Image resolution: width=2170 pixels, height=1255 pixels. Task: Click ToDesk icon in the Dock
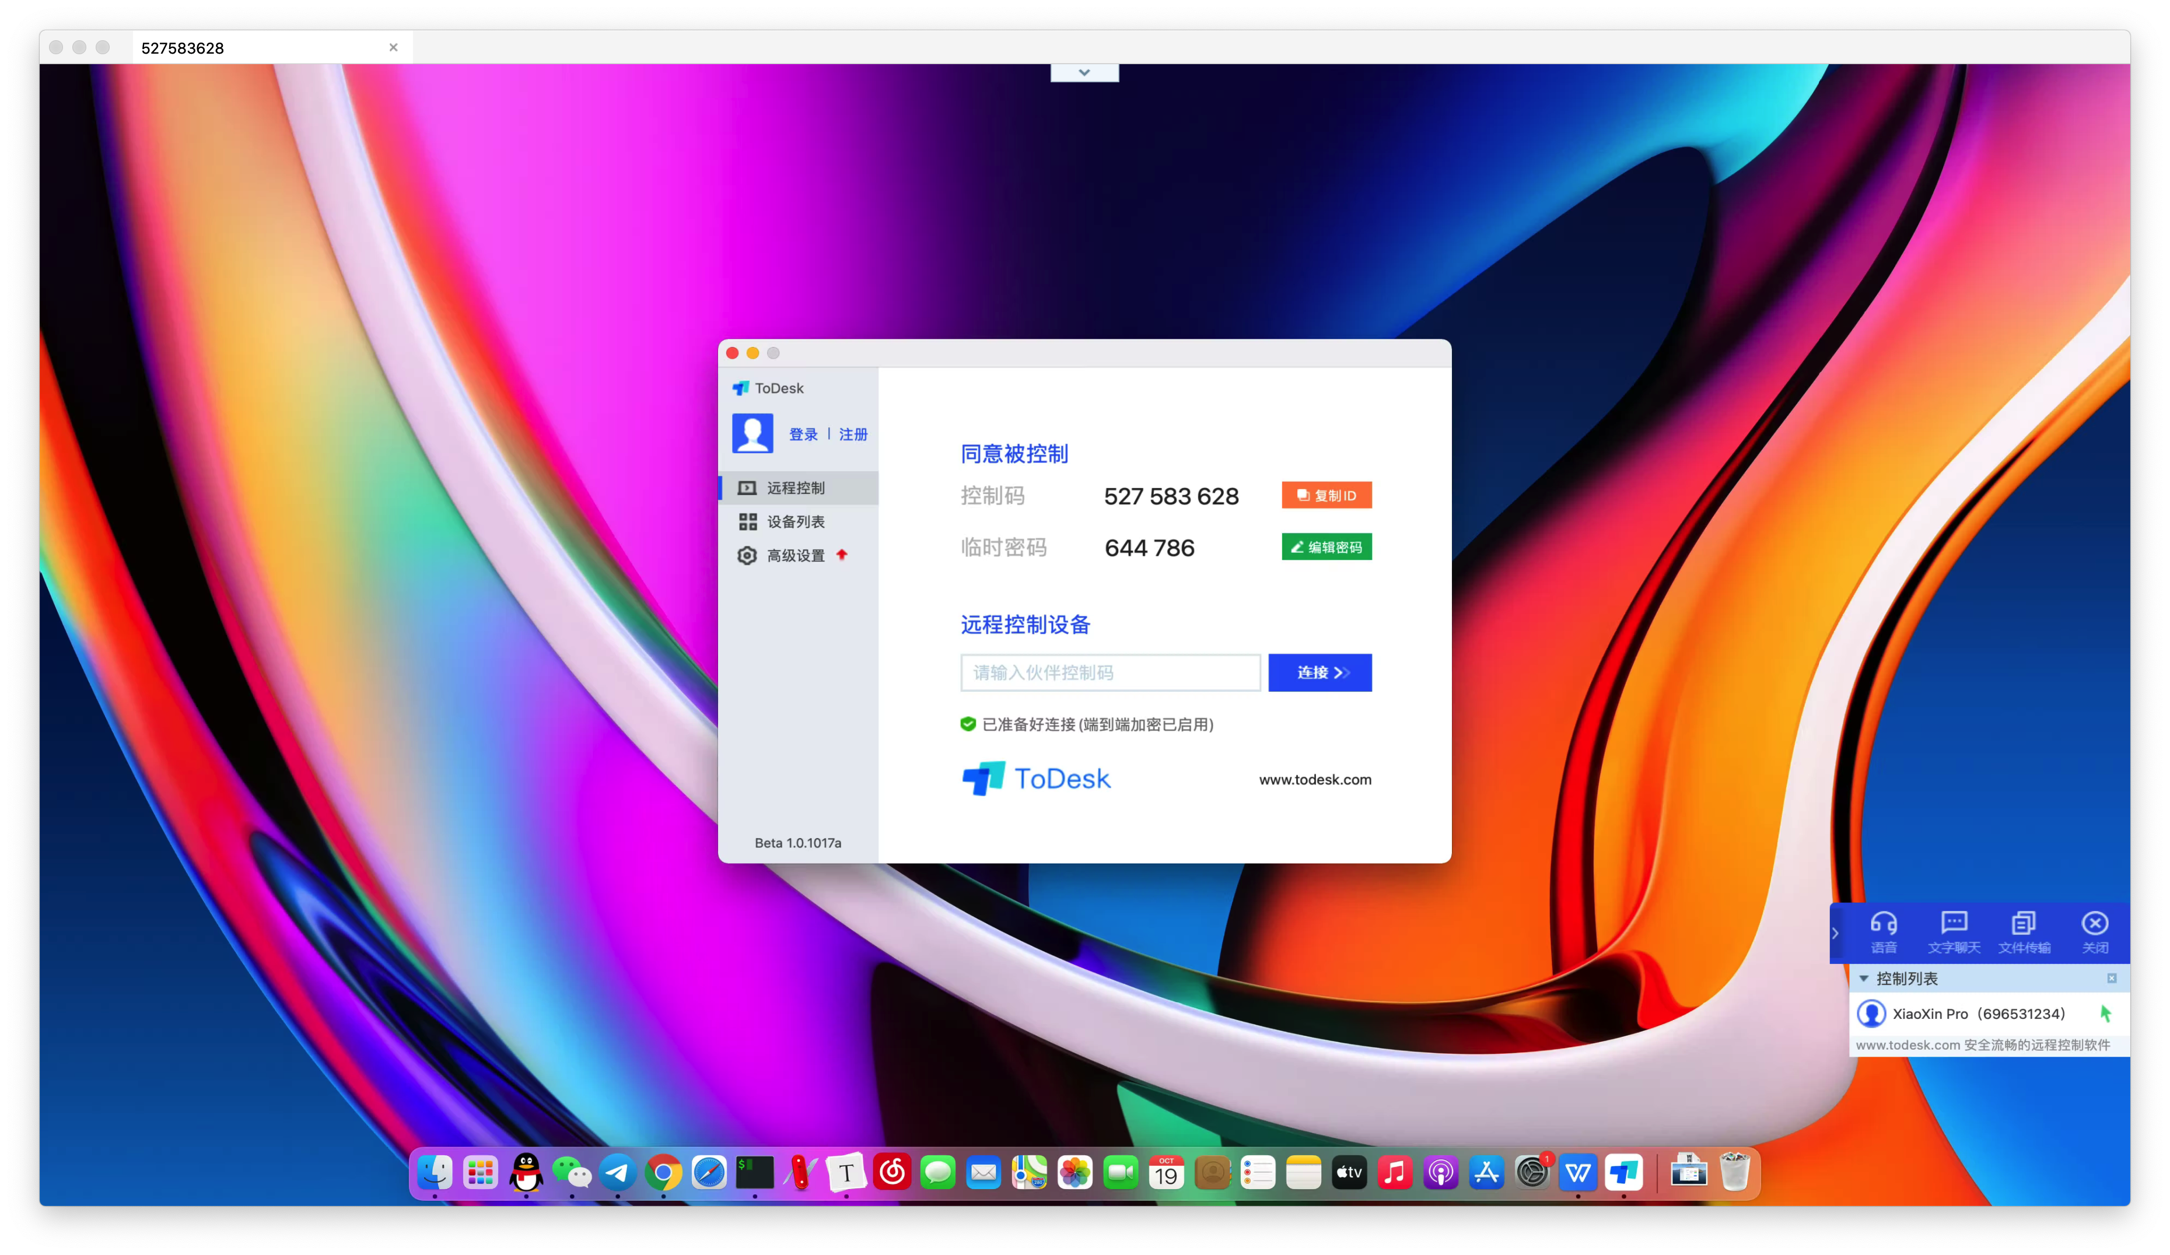tap(1624, 1172)
